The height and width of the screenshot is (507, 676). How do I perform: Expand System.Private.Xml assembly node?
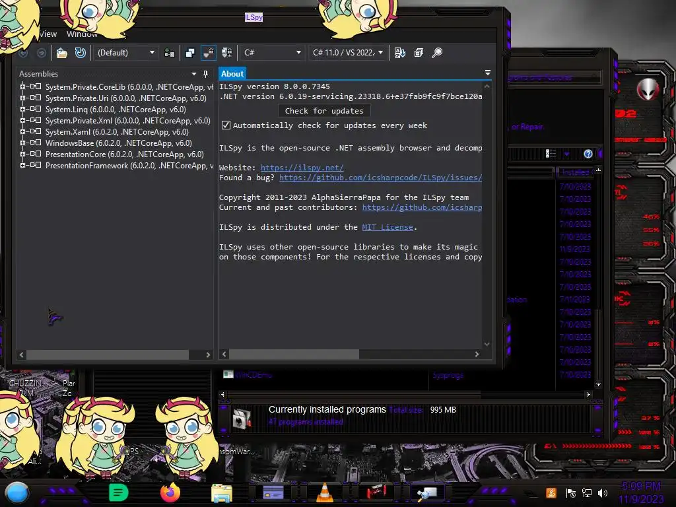tap(22, 120)
